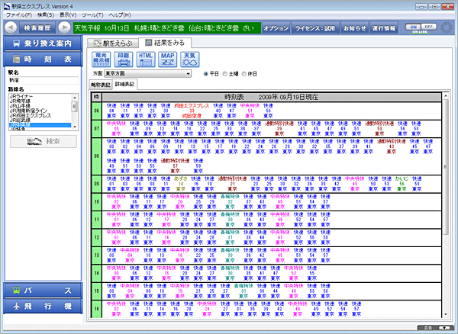Image resolution: width=458 pixels, height=334 pixels.
Task: Expand the 方面 direction dropdown
Action: 187,74
